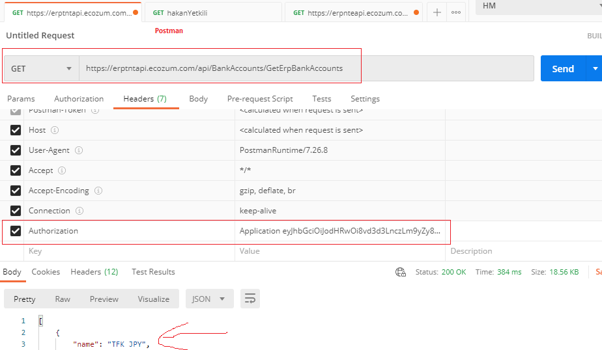The image size is (602, 350).
Task: Click the request URL input field
Action: point(306,68)
